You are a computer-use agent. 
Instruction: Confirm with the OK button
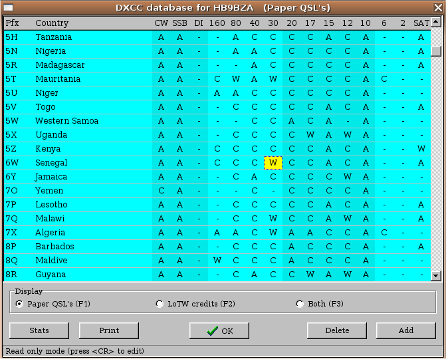pos(219,330)
